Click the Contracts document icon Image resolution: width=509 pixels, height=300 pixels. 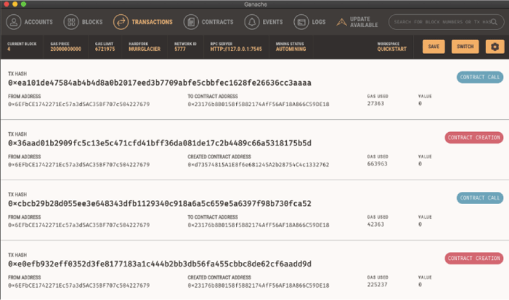191,22
